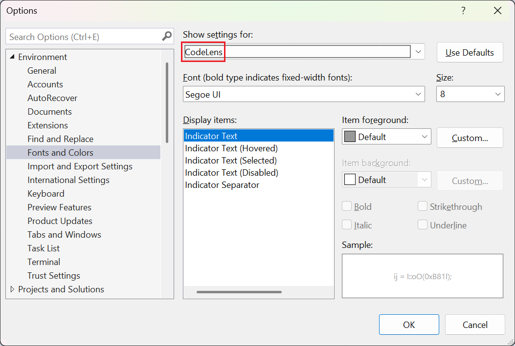Viewport: 515px width, 346px height.
Task: Confirm settings with the OK button
Action: click(409, 325)
